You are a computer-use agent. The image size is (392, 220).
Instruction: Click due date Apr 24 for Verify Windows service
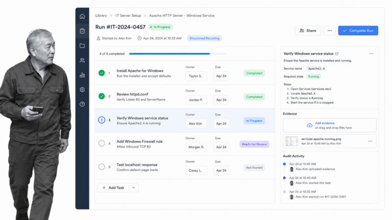[221, 123]
